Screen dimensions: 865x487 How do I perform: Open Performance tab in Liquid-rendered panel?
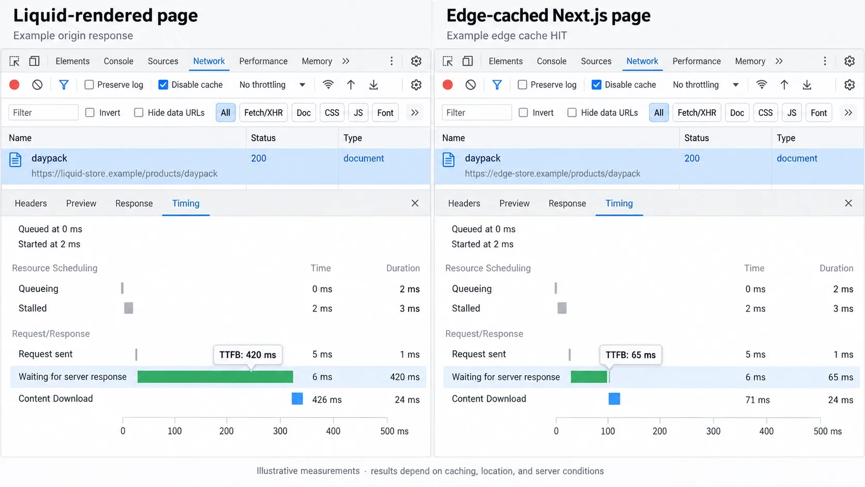tap(263, 61)
